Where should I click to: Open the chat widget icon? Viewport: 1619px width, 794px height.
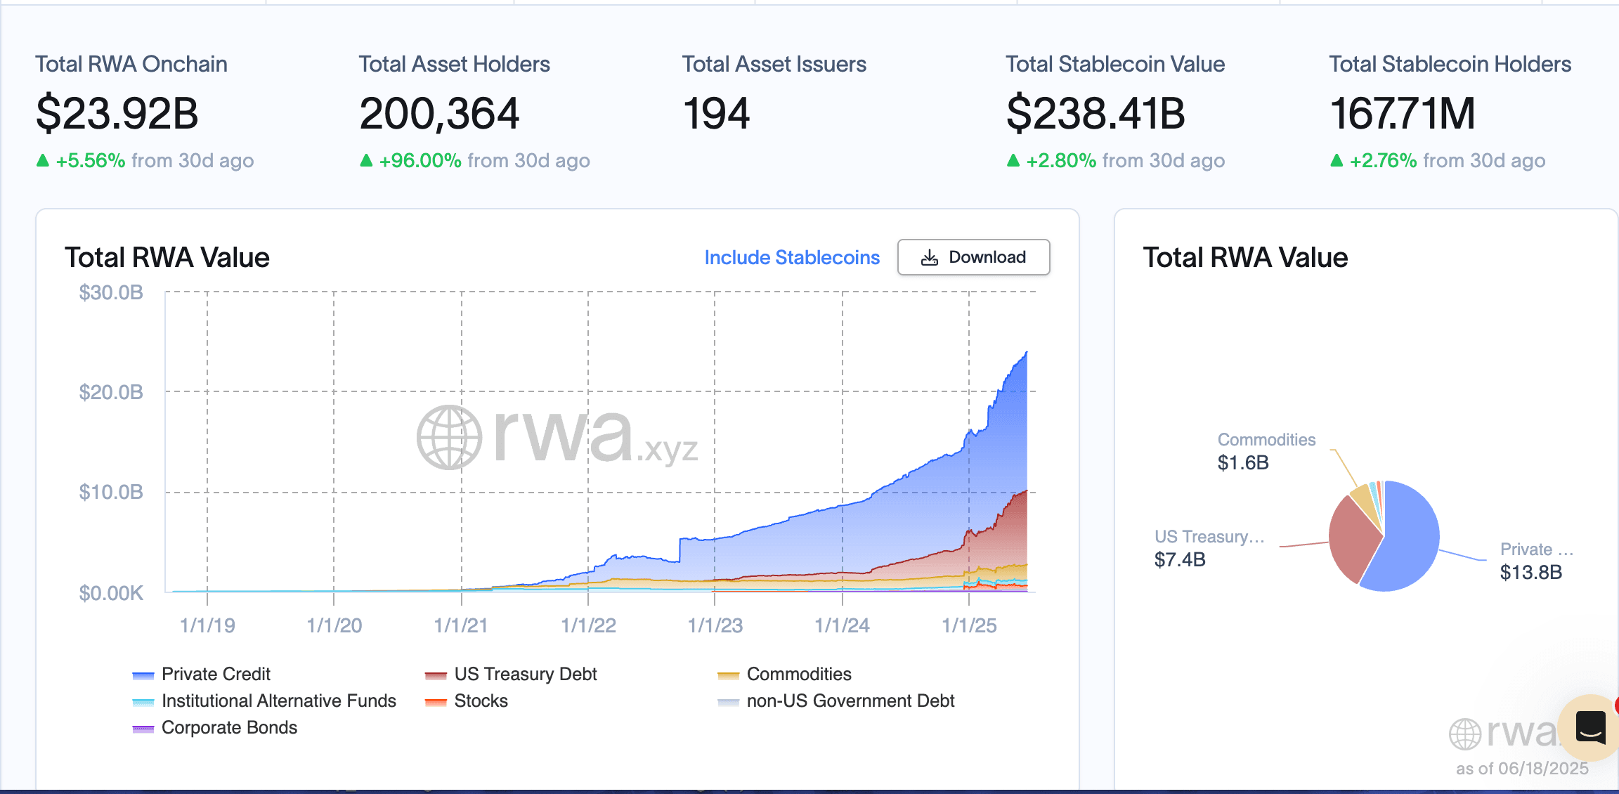1590,727
